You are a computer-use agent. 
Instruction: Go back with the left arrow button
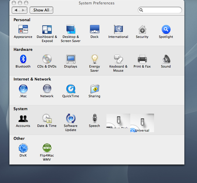click(16, 10)
